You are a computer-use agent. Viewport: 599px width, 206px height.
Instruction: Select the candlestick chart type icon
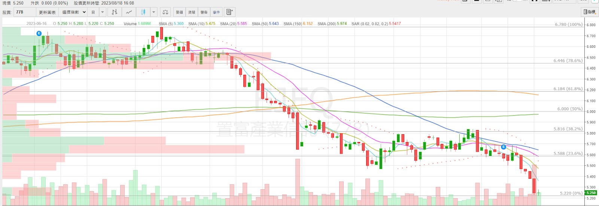tap(143, 12)
